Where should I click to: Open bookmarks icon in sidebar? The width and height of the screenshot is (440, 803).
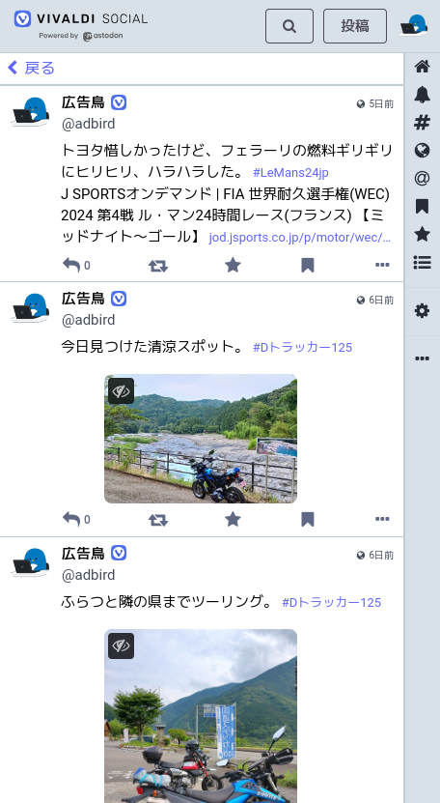[422, 207]
